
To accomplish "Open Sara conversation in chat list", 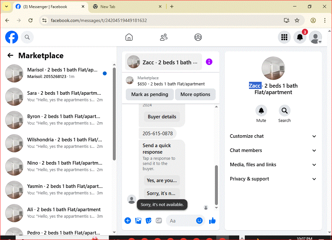I will [57, 96].
